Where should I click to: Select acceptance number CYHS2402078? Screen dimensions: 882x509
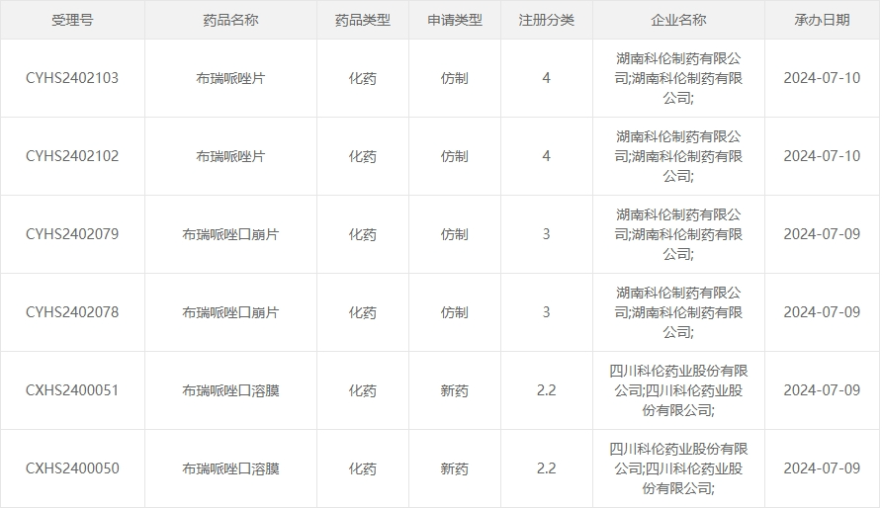click(72, 312)
